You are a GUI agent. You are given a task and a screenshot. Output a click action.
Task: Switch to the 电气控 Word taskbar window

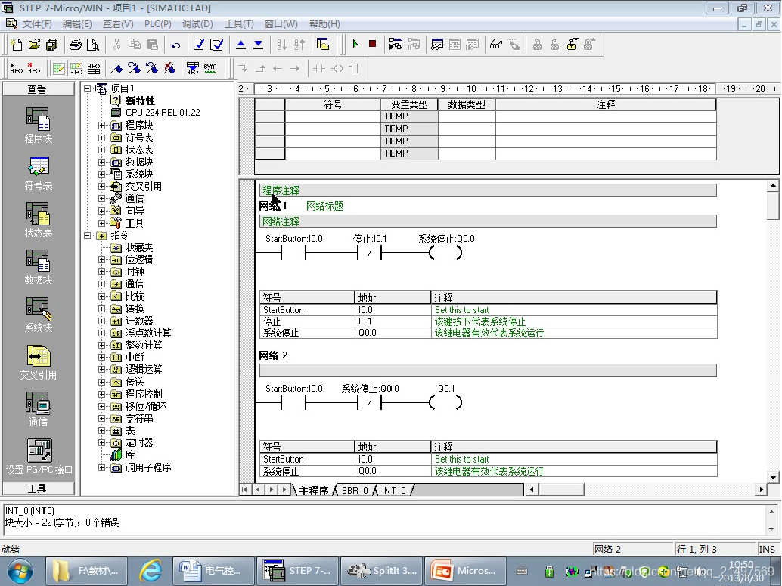(213, 571)
